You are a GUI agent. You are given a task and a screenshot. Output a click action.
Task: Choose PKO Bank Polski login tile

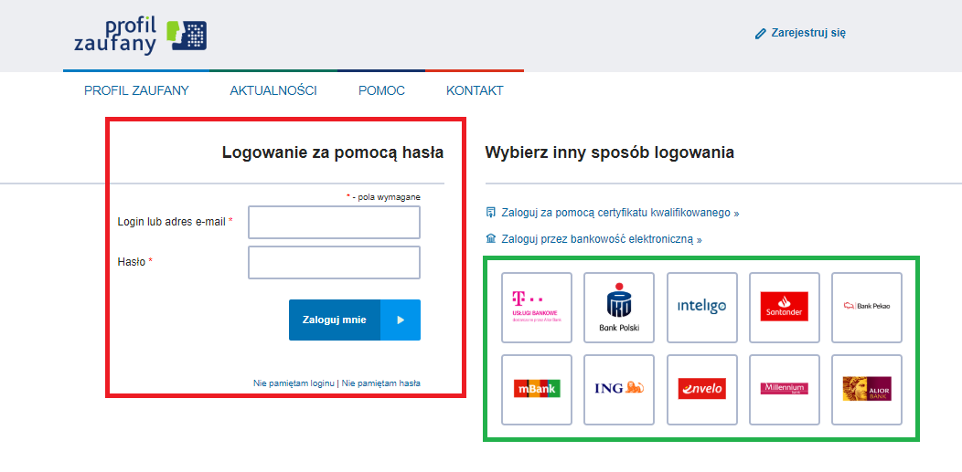[619, 308]
